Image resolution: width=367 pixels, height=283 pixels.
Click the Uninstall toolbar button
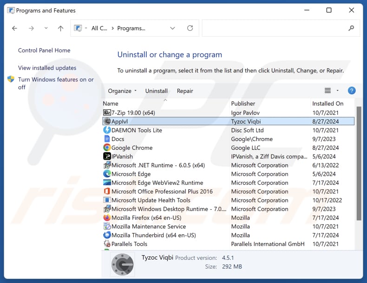pyautogui.click(x=157, y=91)
